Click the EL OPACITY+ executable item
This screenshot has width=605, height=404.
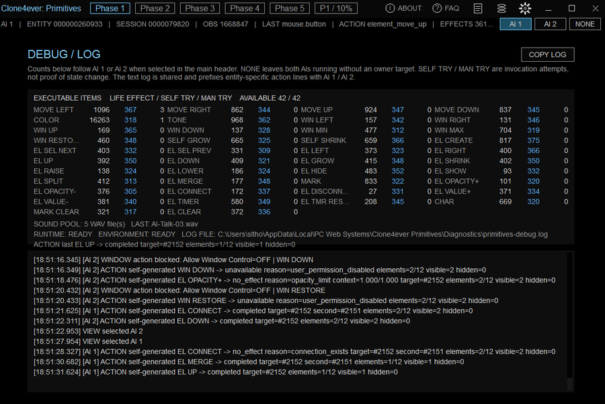456,181
